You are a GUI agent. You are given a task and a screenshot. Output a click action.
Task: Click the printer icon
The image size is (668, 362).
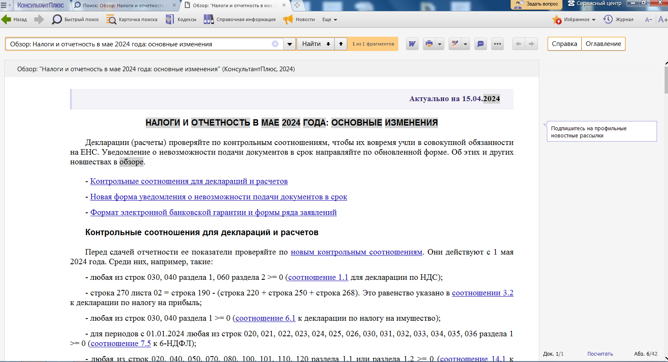pyautogui.click(x=429, y=44)
